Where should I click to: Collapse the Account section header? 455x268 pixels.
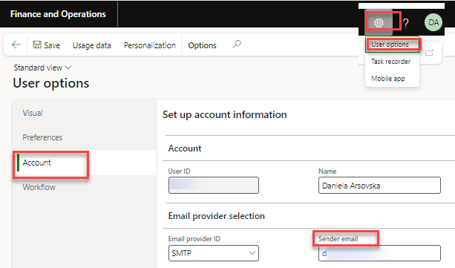(185, 148)
